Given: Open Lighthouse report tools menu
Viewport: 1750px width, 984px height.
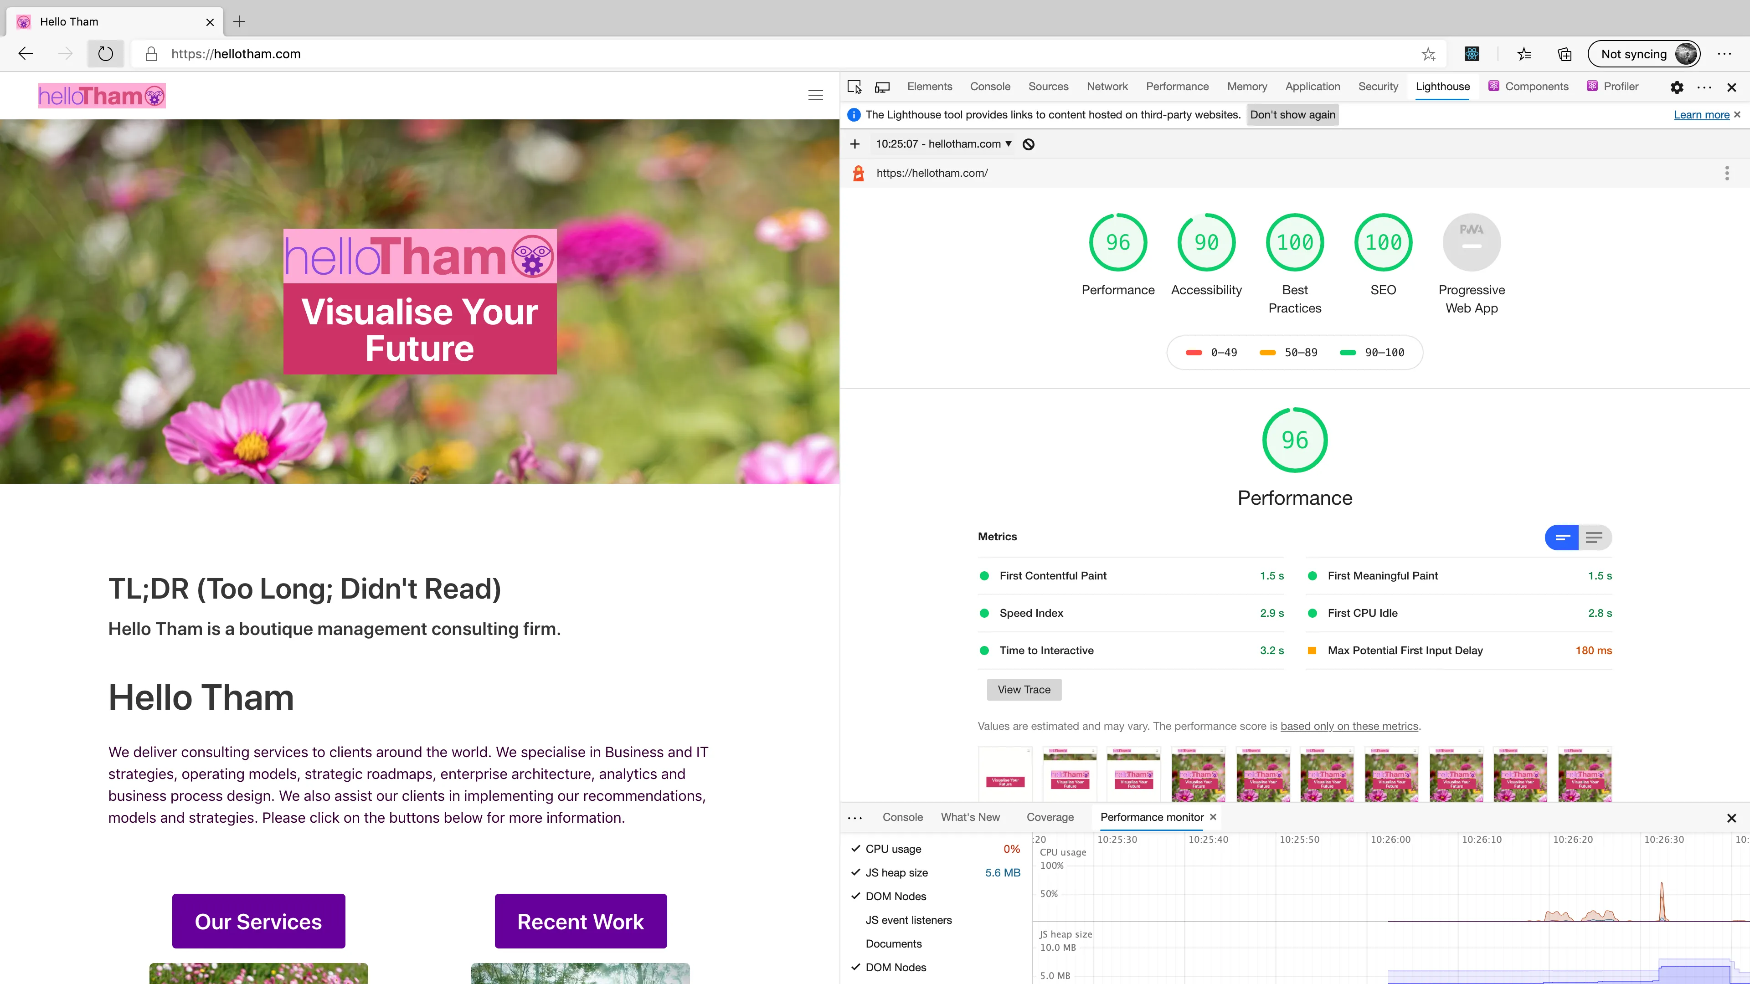Looking at the screenshot, I should pos(1726,173).
